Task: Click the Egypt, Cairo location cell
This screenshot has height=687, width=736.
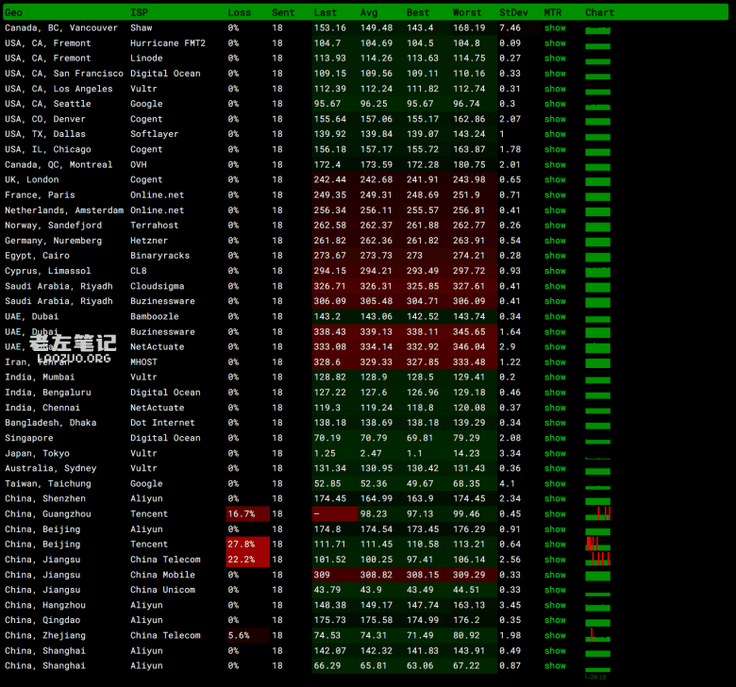Action: (37, 256)
